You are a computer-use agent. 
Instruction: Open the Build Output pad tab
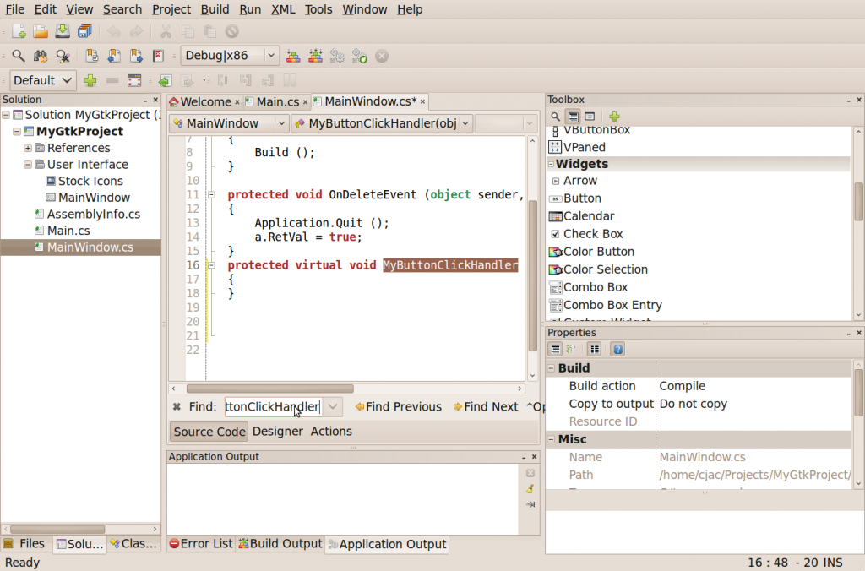(280, 544)
